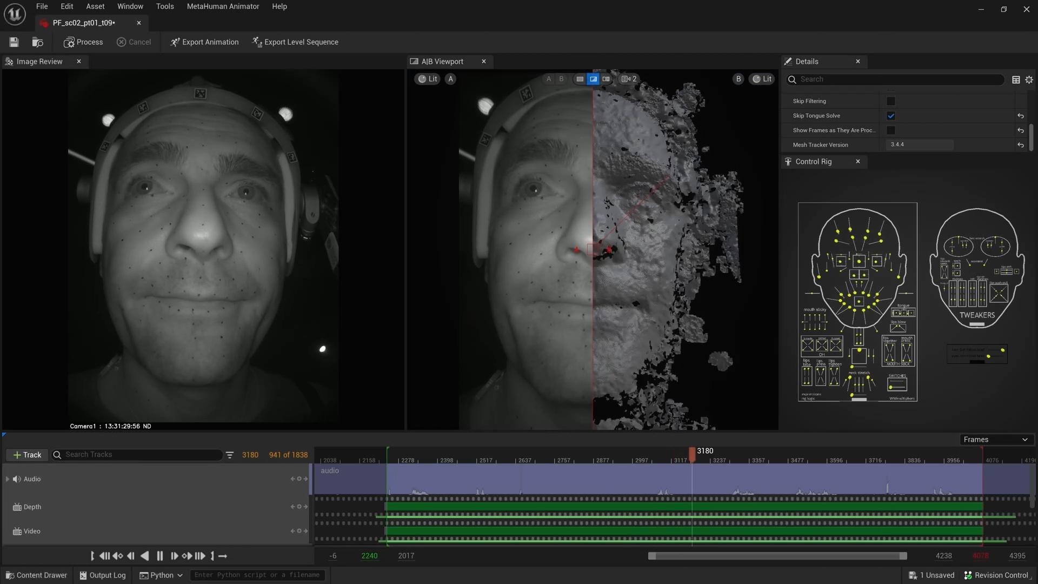Open the view B options button
Screen dimensions: 1038x584
[738, 79]
